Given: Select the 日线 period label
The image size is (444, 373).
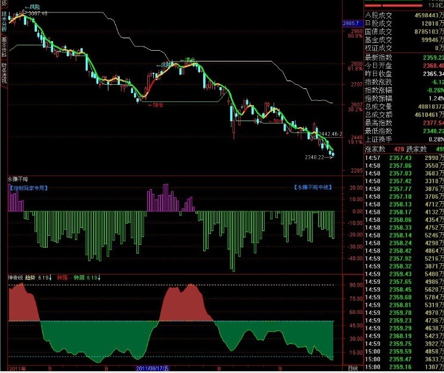Looking at the screenshot, I should pyautogui.click(x=353, y=369).
